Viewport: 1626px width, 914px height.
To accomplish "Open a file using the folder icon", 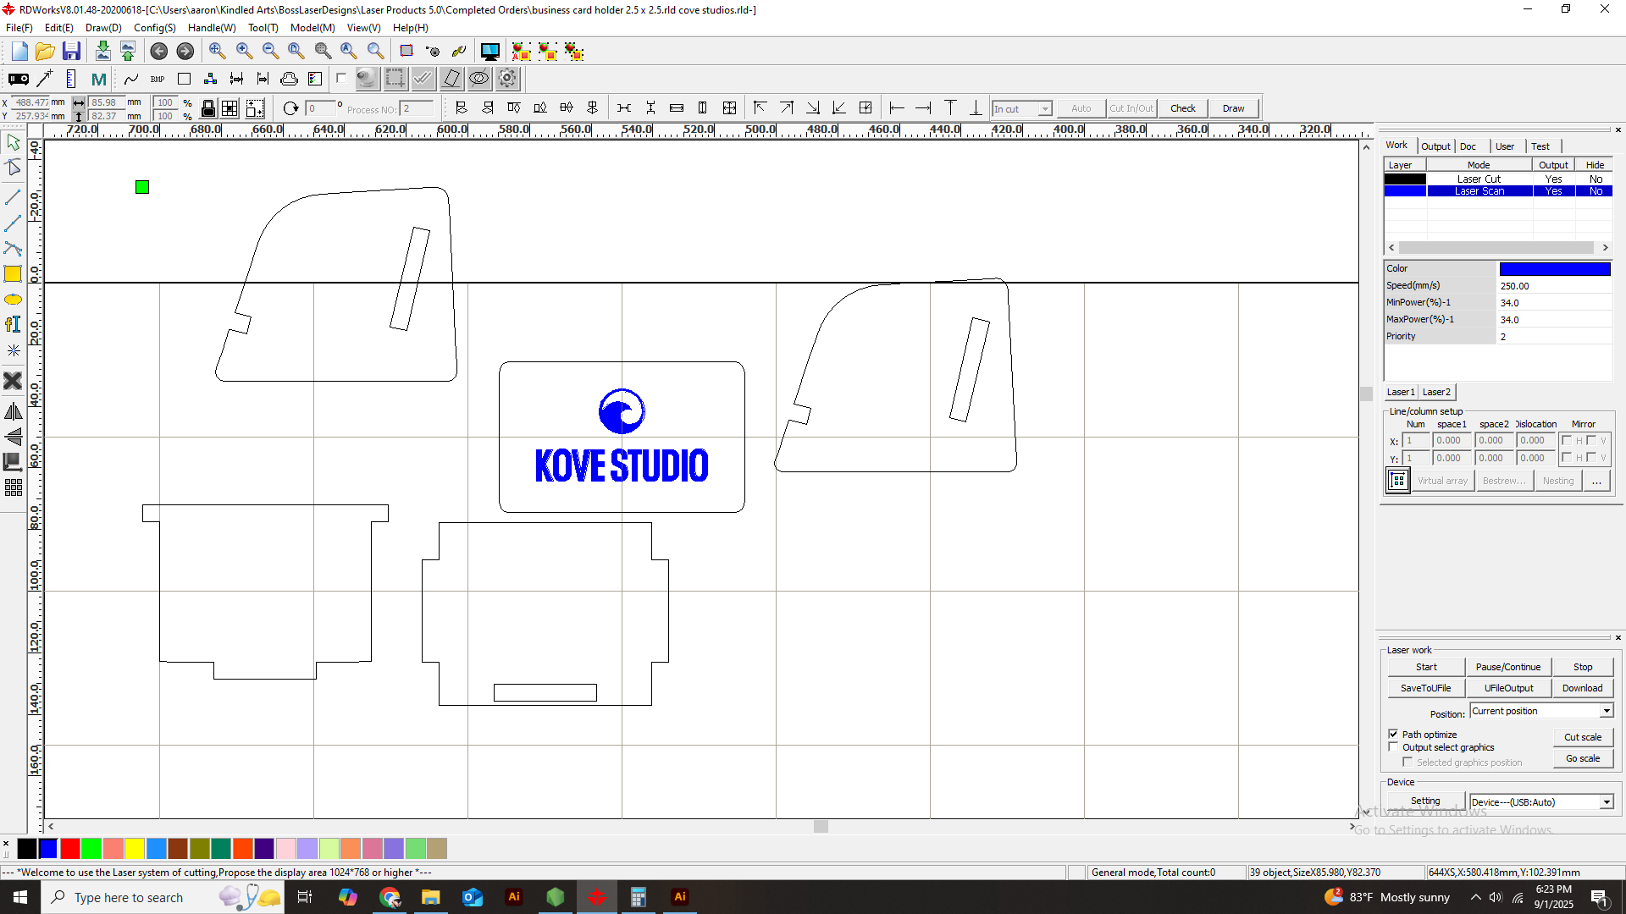I will [45, 52].
